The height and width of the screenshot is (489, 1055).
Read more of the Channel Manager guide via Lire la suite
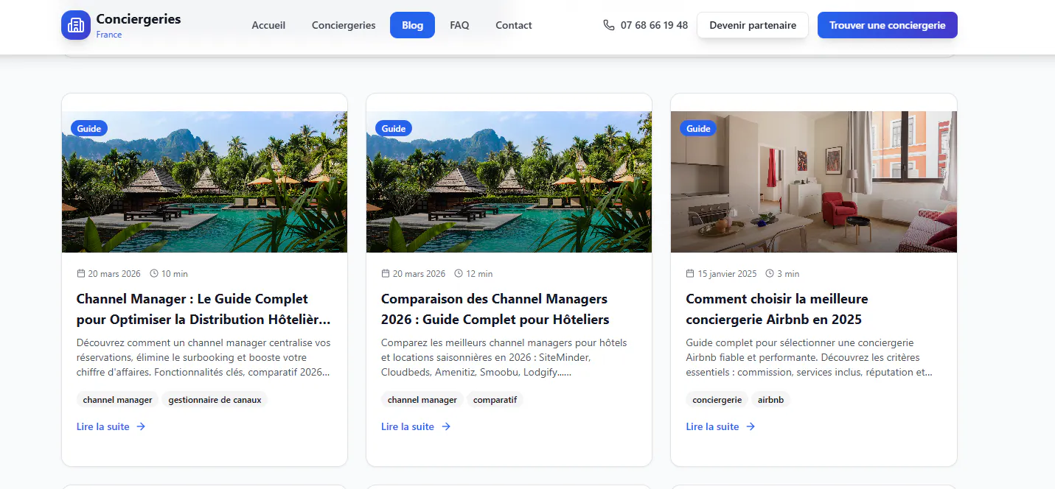tap(111, 426)
